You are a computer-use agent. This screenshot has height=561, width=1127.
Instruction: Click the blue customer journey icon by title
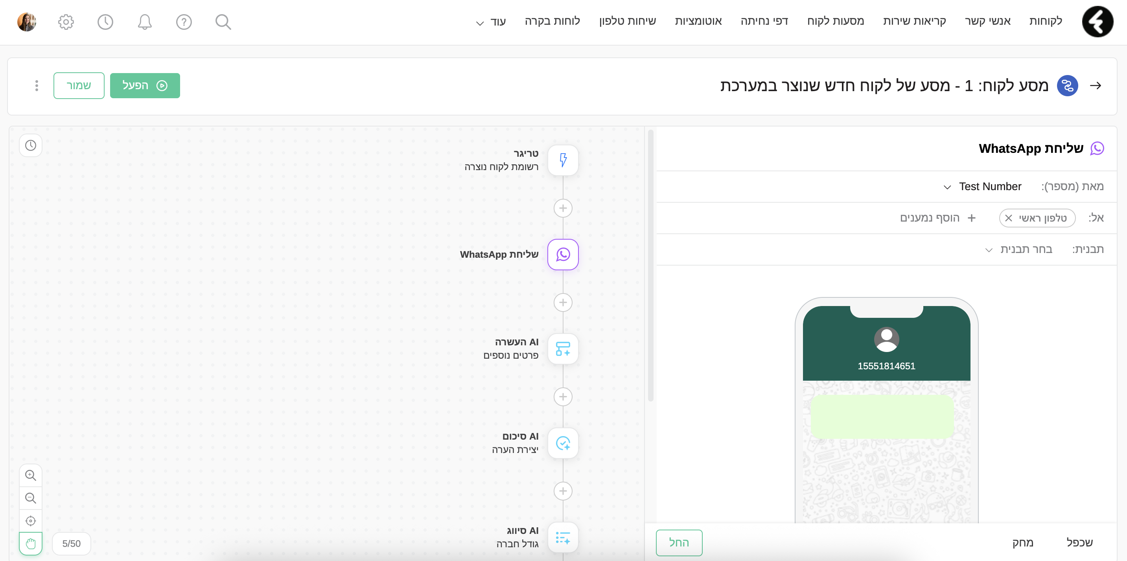[1067, 86]
